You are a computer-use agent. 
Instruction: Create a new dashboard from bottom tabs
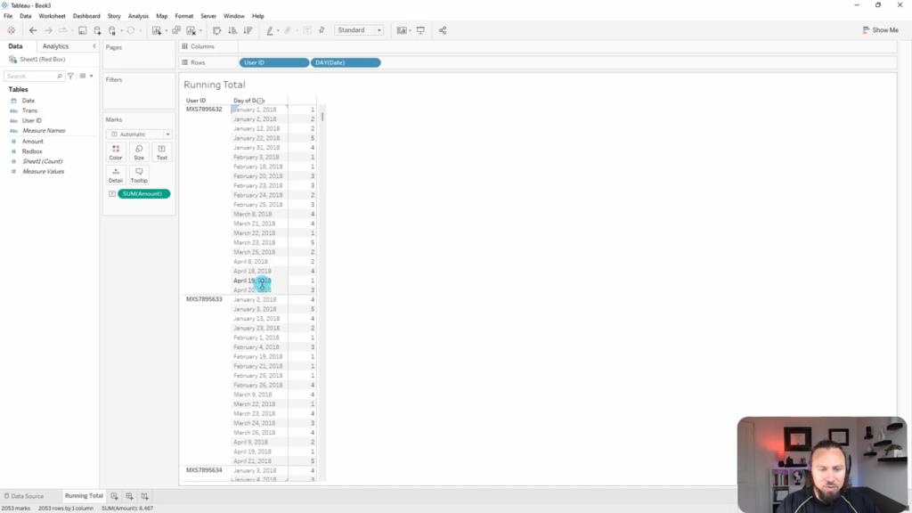[x=129, y=496]
